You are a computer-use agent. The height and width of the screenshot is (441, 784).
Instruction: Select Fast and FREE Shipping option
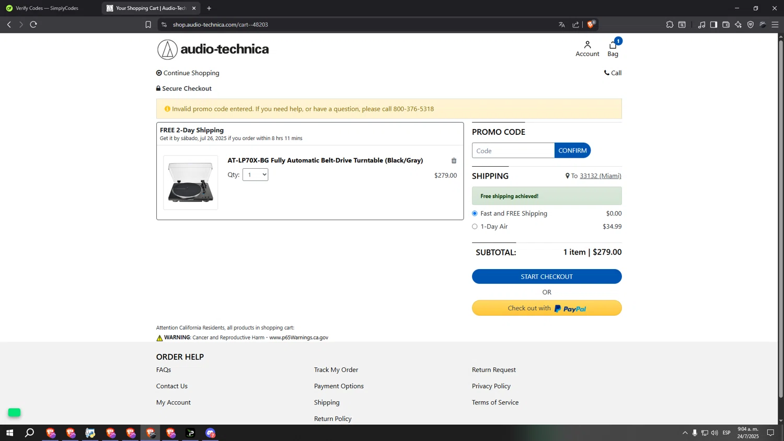(475, 214)
